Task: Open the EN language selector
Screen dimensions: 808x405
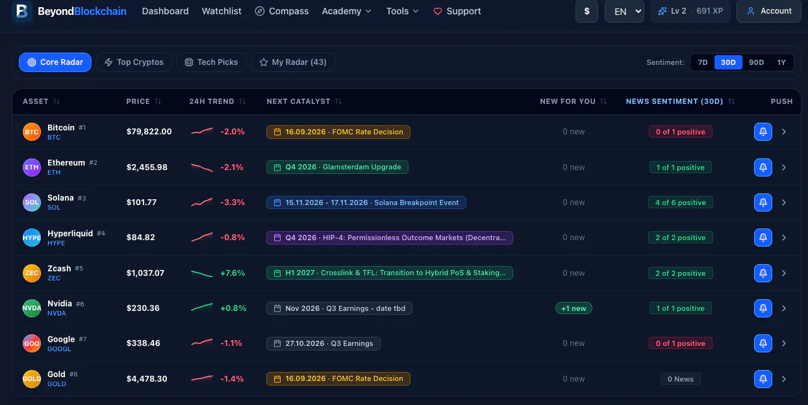Action: [x=624, y=11]
